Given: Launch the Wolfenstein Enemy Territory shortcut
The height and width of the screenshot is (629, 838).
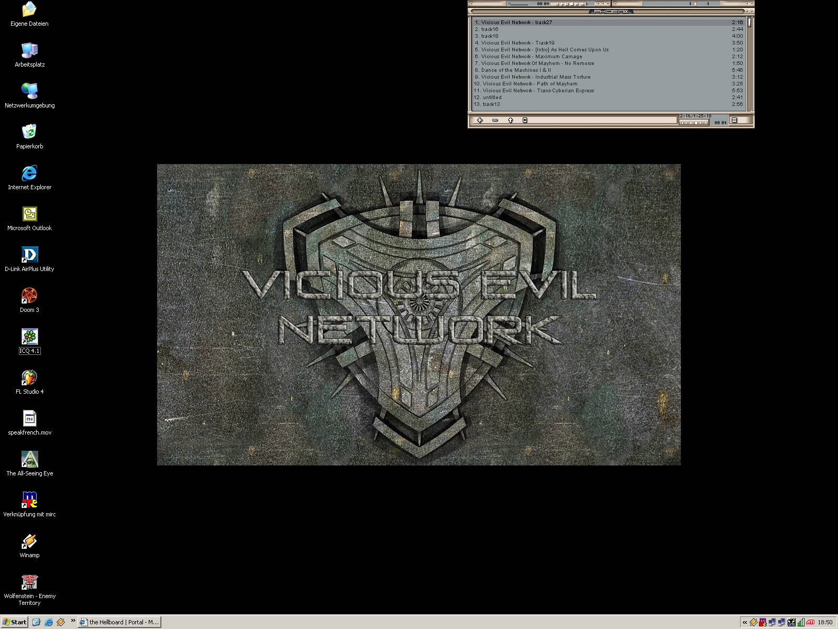Looking at the screenshot, I should (x=29, y=583).
